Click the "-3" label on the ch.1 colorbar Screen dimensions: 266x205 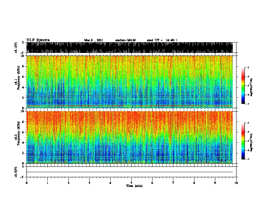248,68
